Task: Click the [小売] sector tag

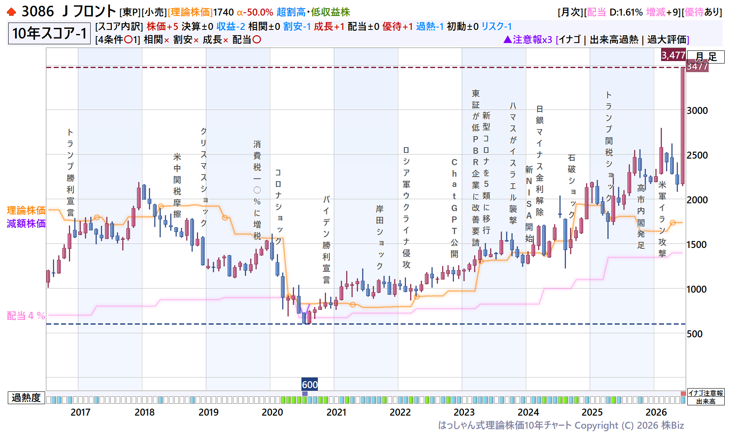Action: point(154,13)
